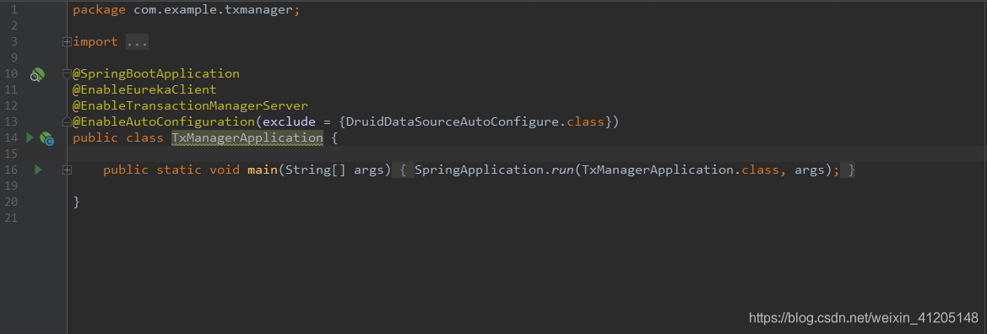Click the folded closing brace ending line 16
The width and height of the screenshot is (987, 334).
(x=848, y=170)
